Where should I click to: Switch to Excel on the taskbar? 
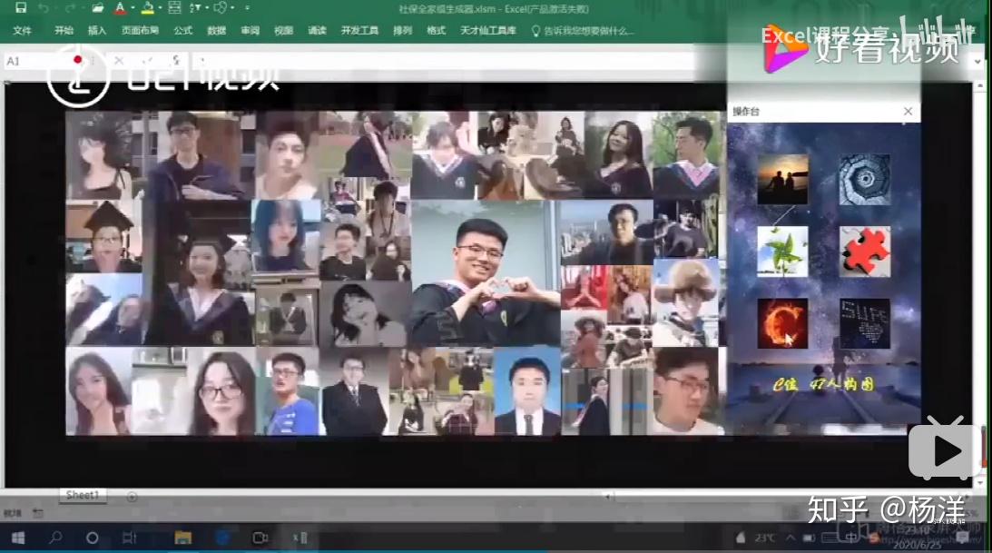tap(300, 538)
